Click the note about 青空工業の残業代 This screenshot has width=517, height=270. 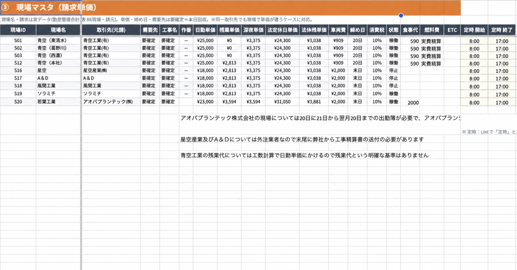coord(304,155)
